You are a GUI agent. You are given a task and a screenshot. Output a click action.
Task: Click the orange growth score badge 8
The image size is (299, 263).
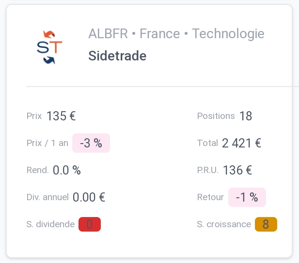[266, 224]
